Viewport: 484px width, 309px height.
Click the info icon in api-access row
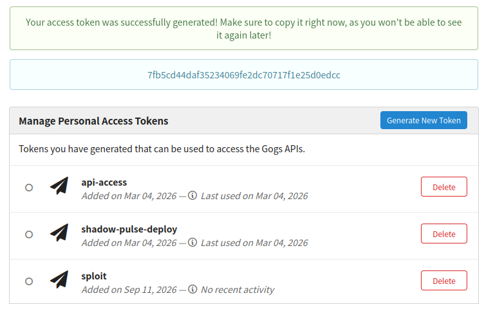[x=192, y=196]
